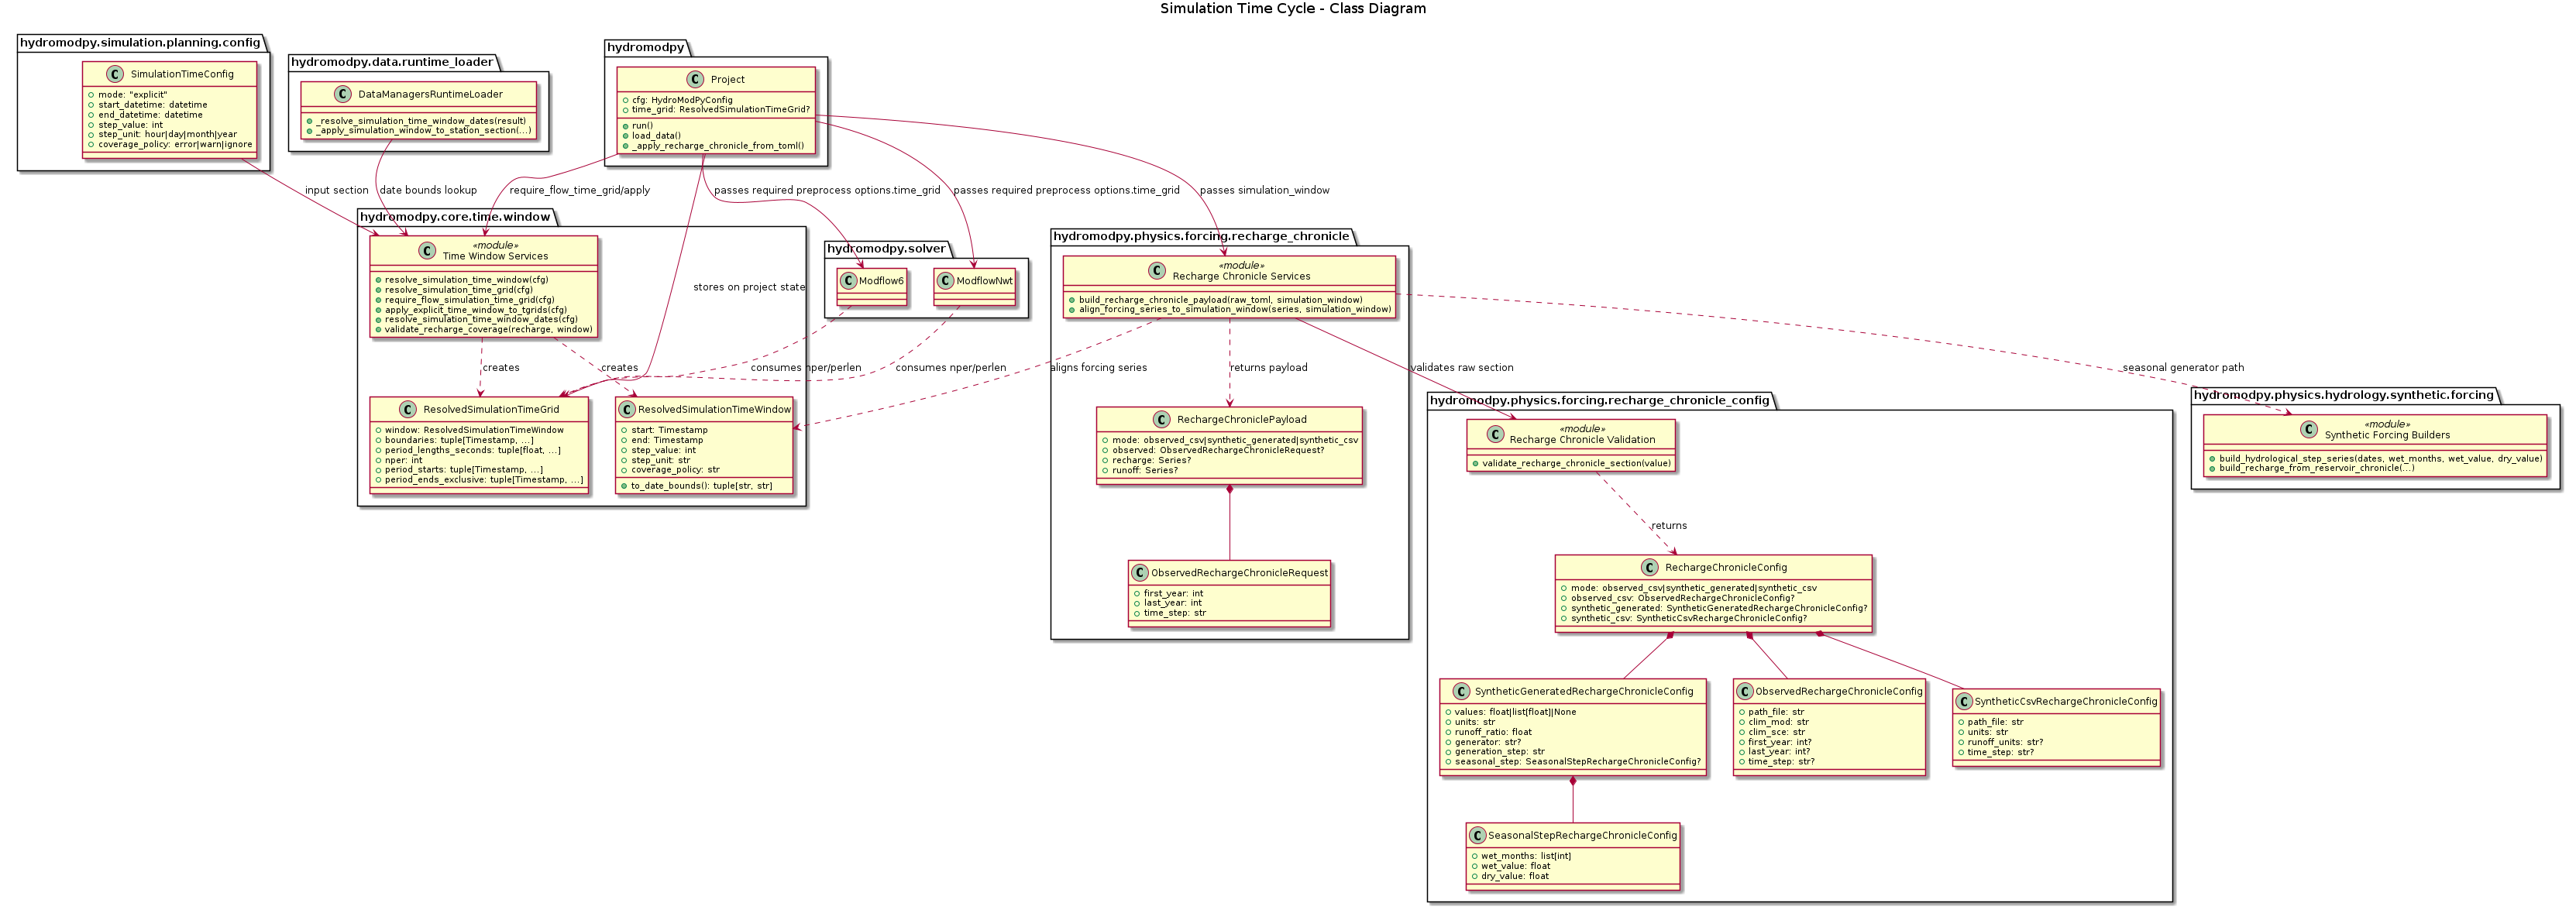Click the class icon of SimulationTimeConfig
Image resolution: width=2576 pixels, height=910 pixels.
click(115, 74)
